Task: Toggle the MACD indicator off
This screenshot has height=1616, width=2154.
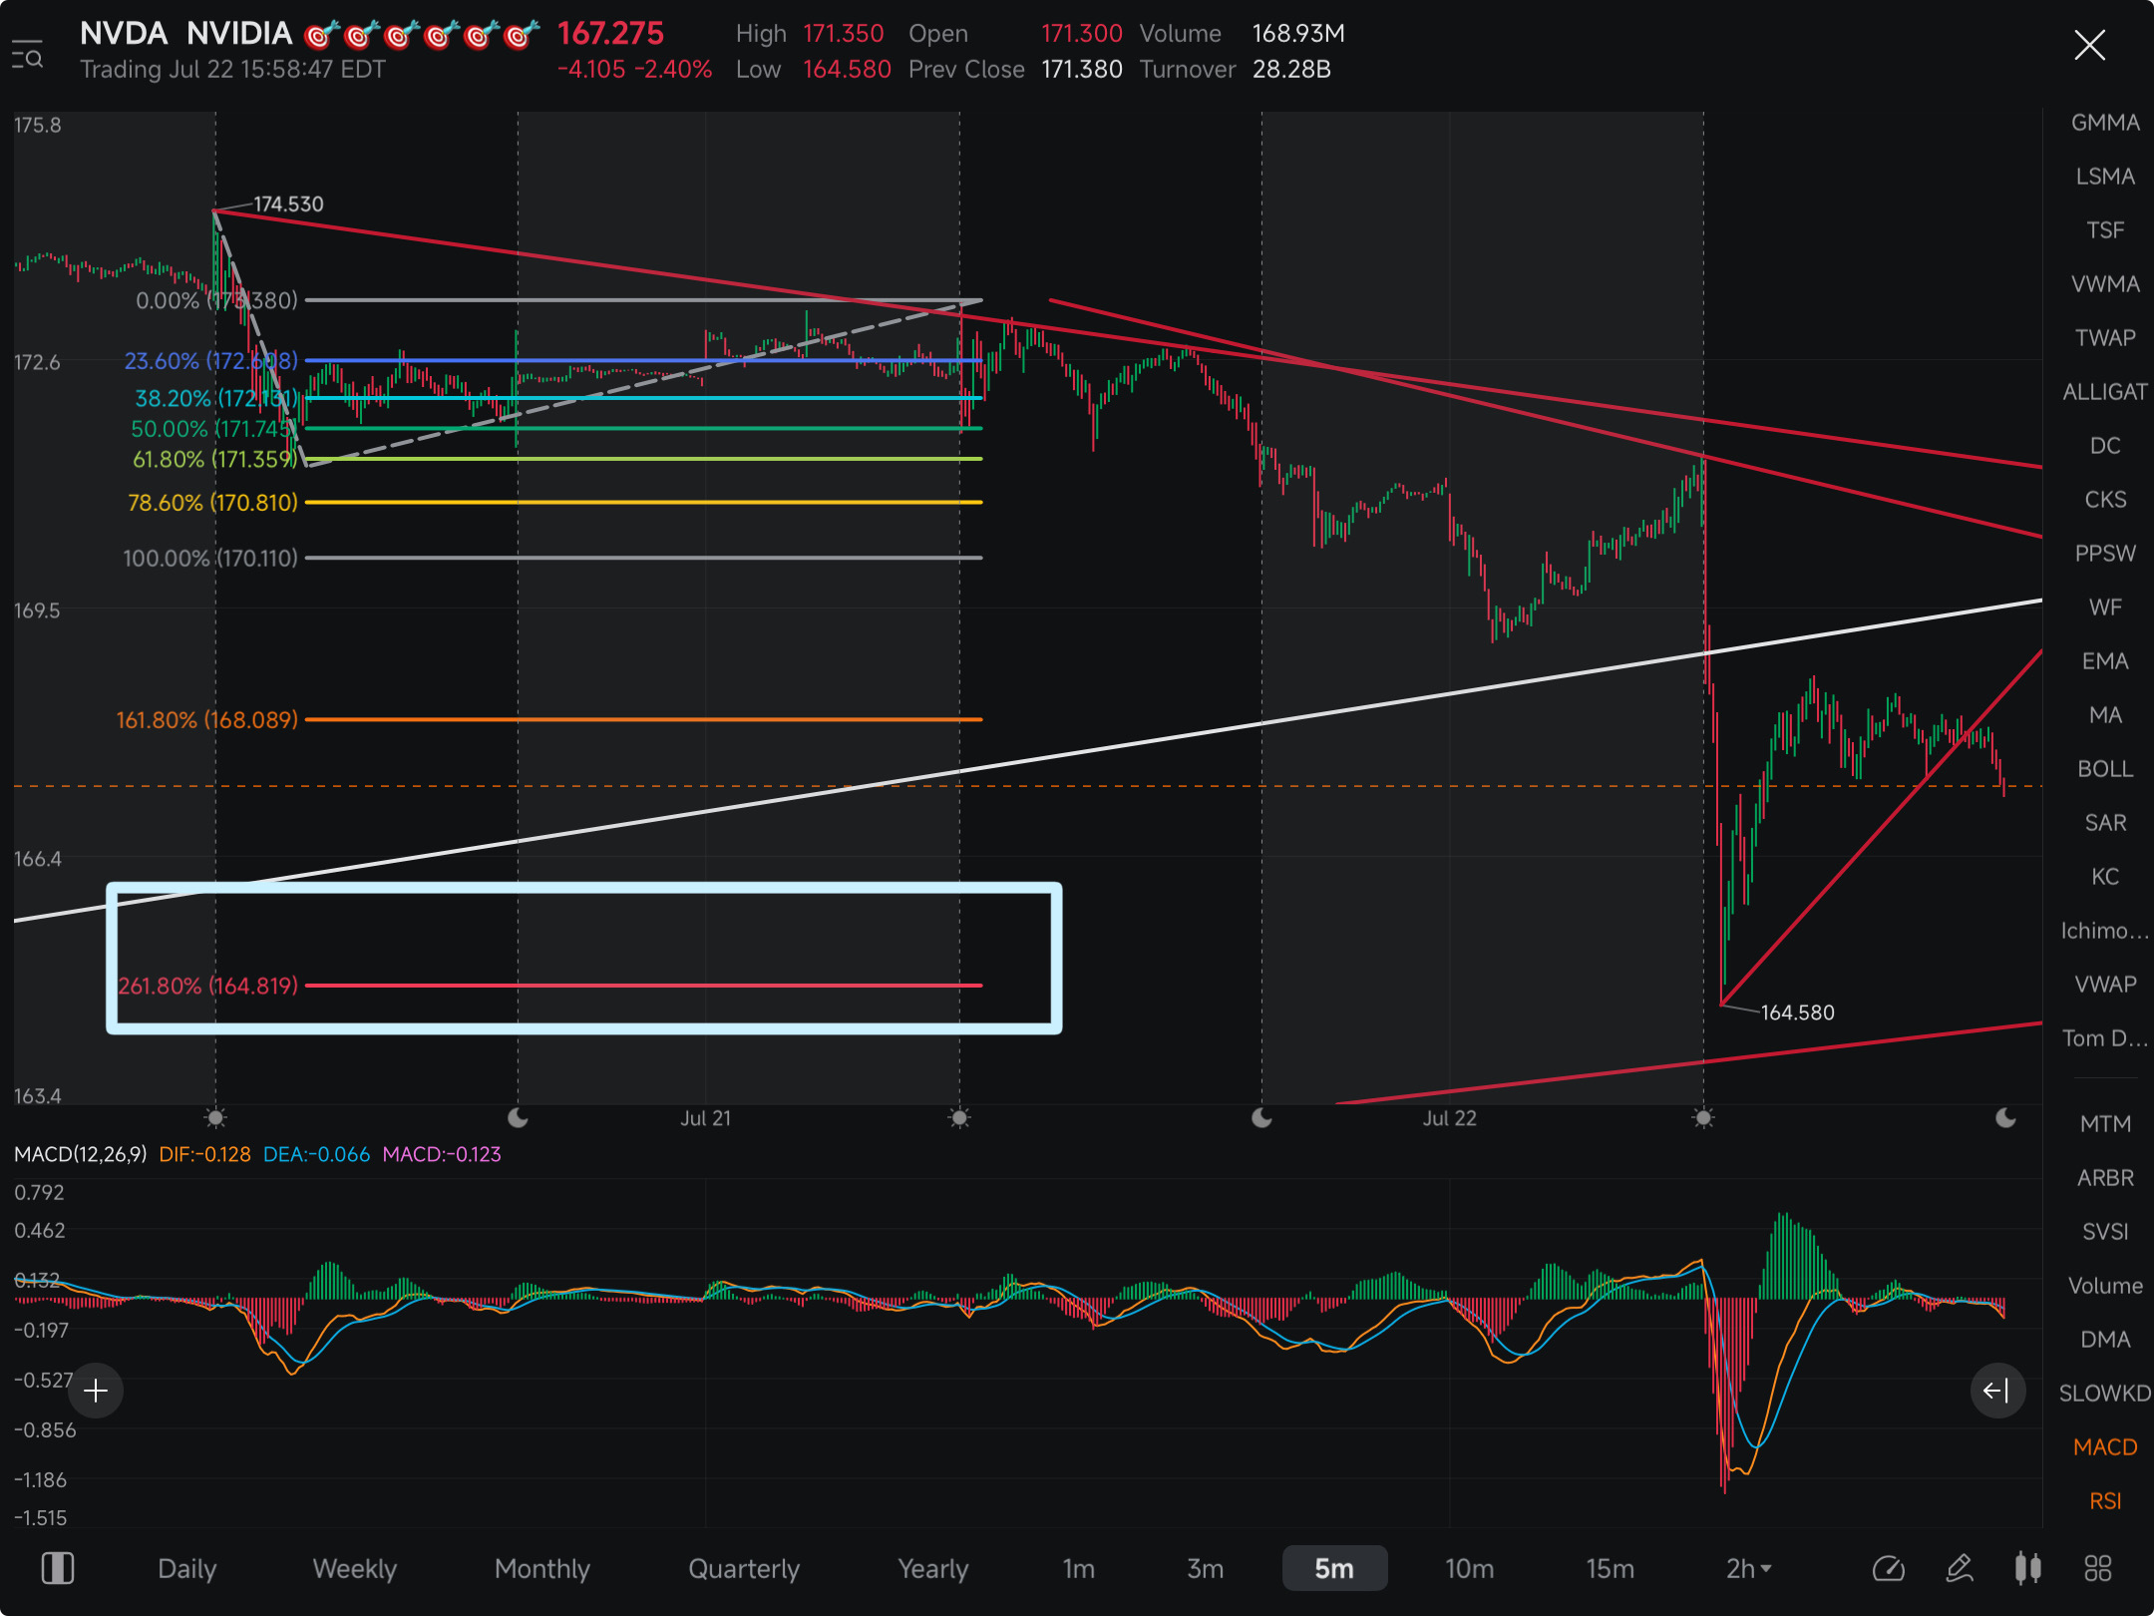Action: (2105, 1447)
